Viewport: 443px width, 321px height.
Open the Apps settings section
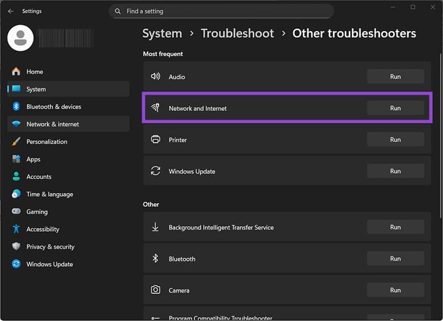pos(33,159)
